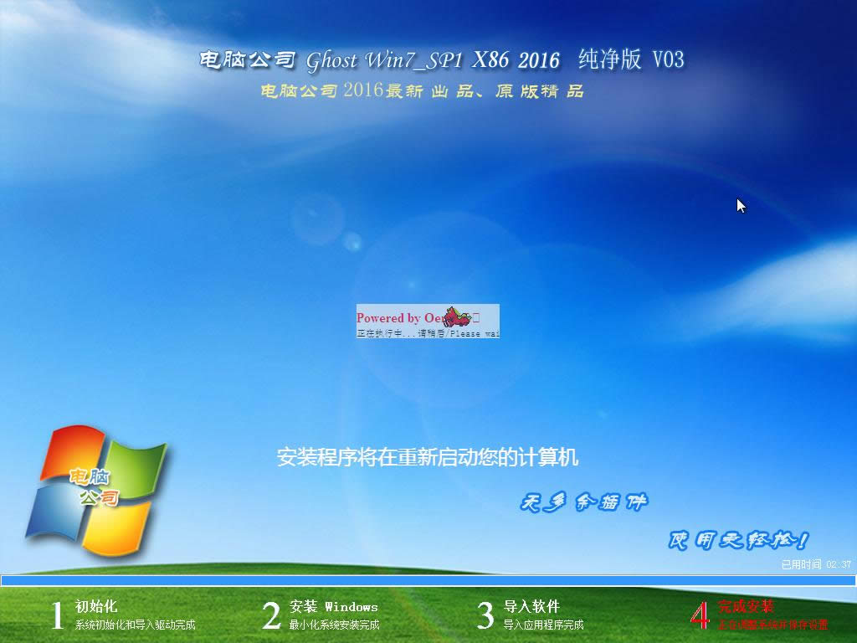Select step 3 导入软件 number icon
This screenshot has height=643, width=857.
pos(484,615)
